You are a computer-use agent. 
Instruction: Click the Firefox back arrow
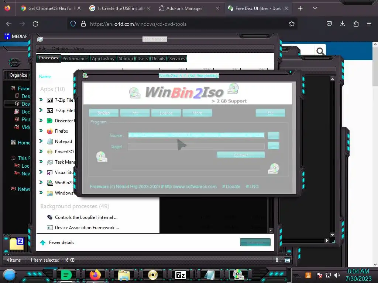tap(9, 24)
